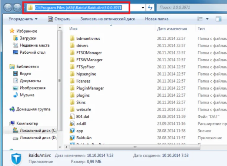Click the Значок type cell of app
The image size is (227, 166).
[205, 131]
